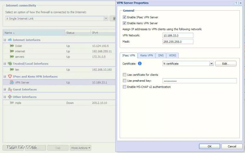245x153 pixels.
Task: Click the Mask input field
Action: (x=178, y=42)
